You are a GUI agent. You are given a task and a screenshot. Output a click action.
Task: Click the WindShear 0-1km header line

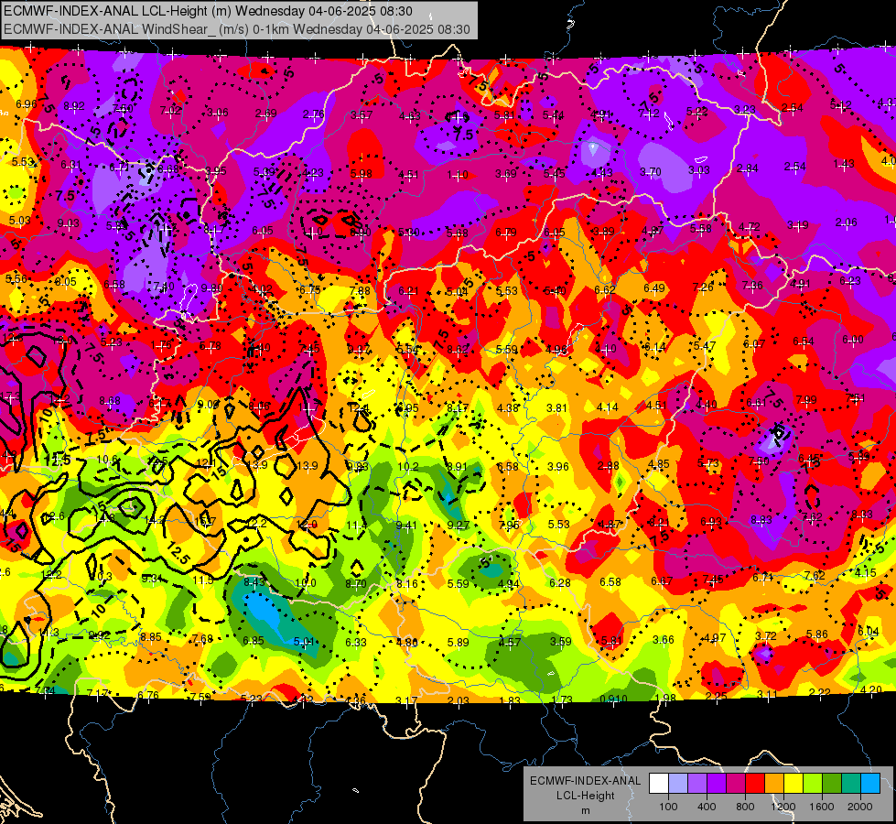coord(236,29)
